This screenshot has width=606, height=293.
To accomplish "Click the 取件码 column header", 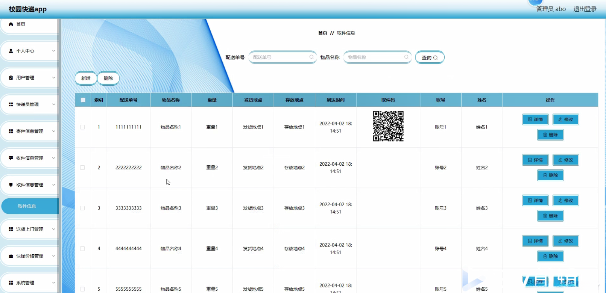I will tap(388, 100).
